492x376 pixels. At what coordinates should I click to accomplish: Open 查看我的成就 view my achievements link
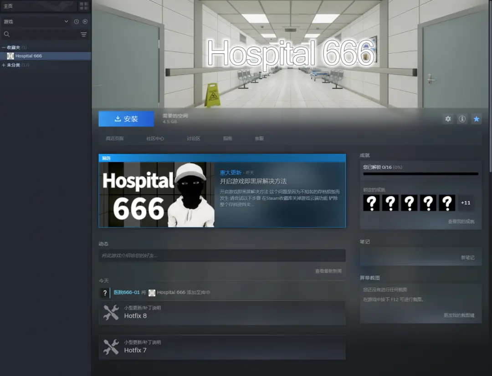461,221
